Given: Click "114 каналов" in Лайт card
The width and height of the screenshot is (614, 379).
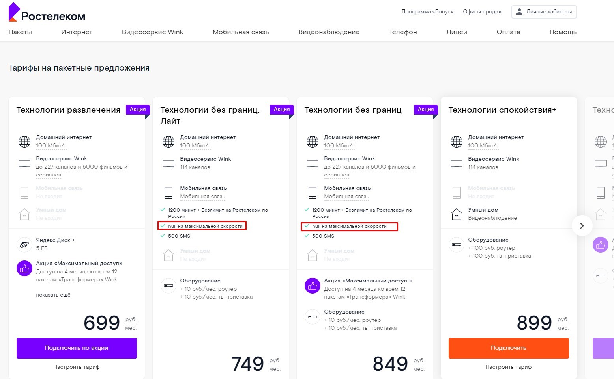Looking at the screenshot, I should coord(195,167).
